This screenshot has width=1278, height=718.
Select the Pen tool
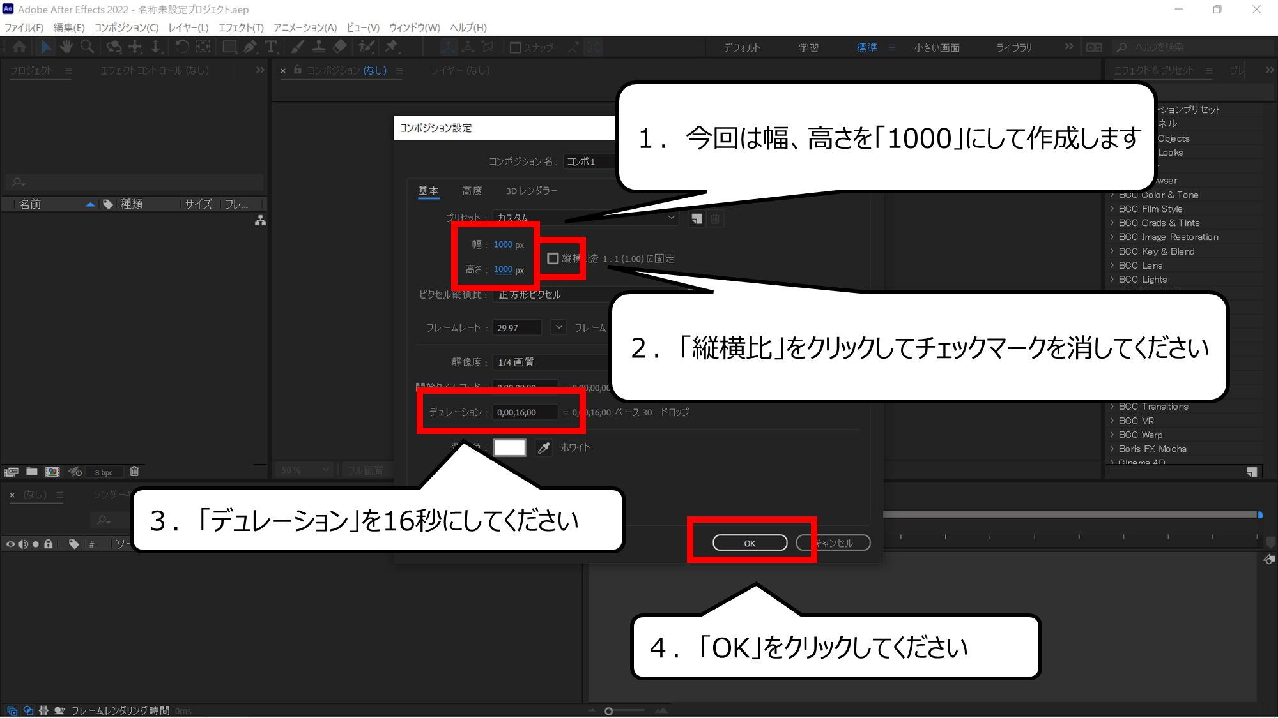250,47
